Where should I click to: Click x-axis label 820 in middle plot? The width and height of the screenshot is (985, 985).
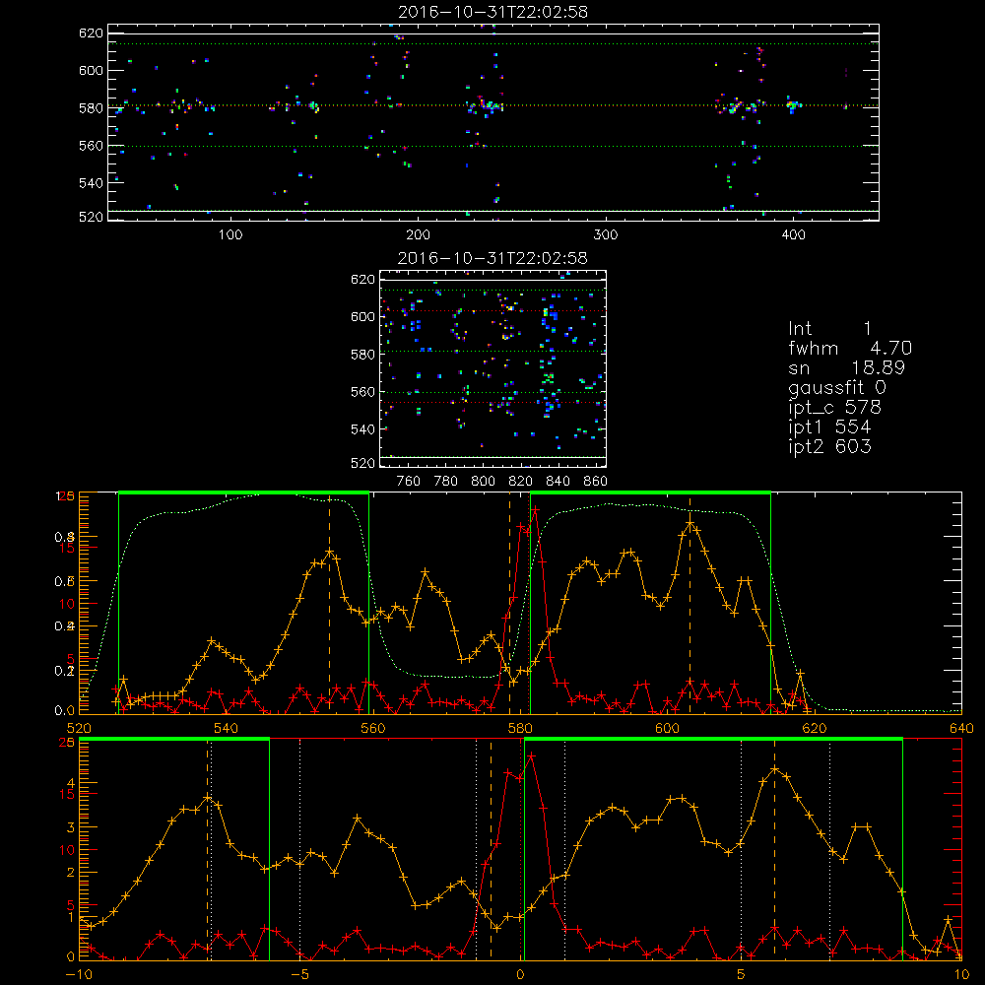[x=521, y=482]
